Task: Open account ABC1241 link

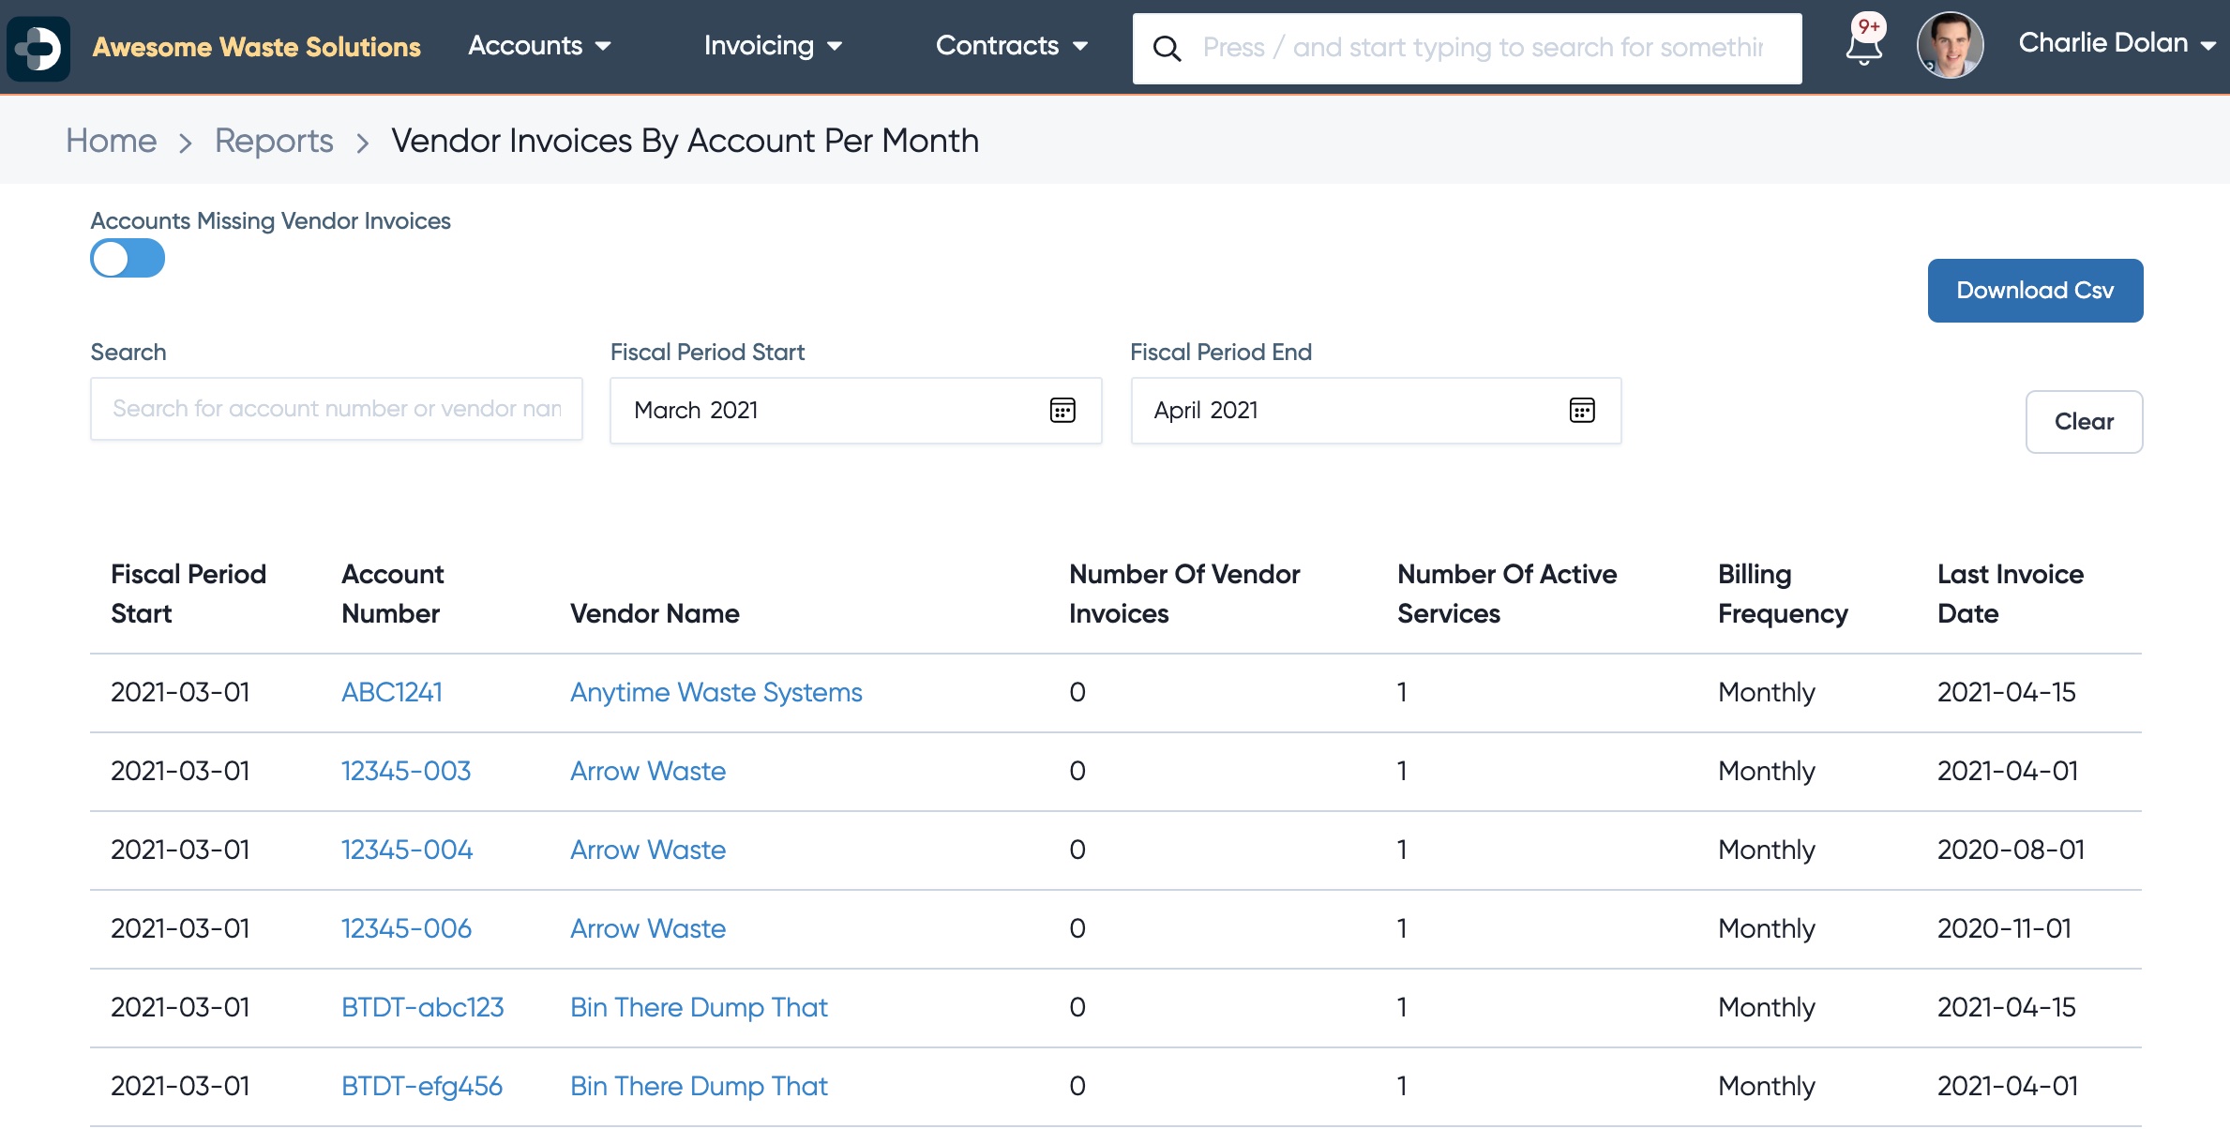Action: 392,692
